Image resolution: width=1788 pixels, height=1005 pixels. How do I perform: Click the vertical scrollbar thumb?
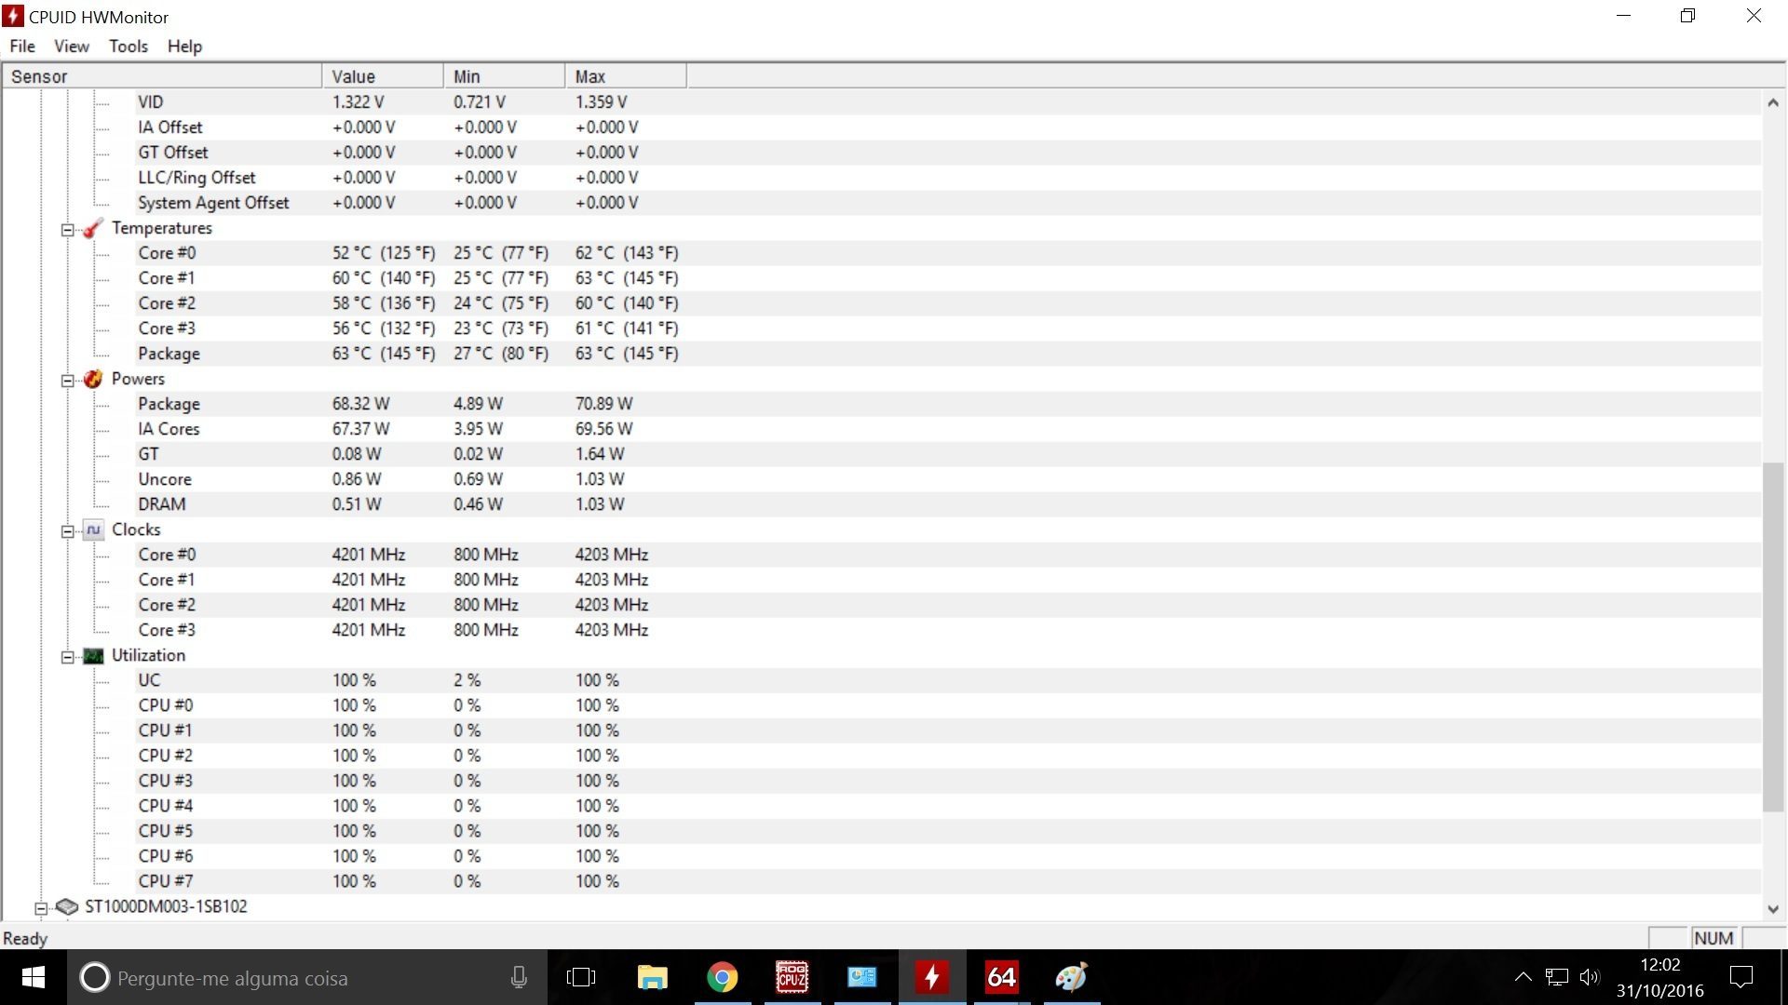(x=1773, y=636)
